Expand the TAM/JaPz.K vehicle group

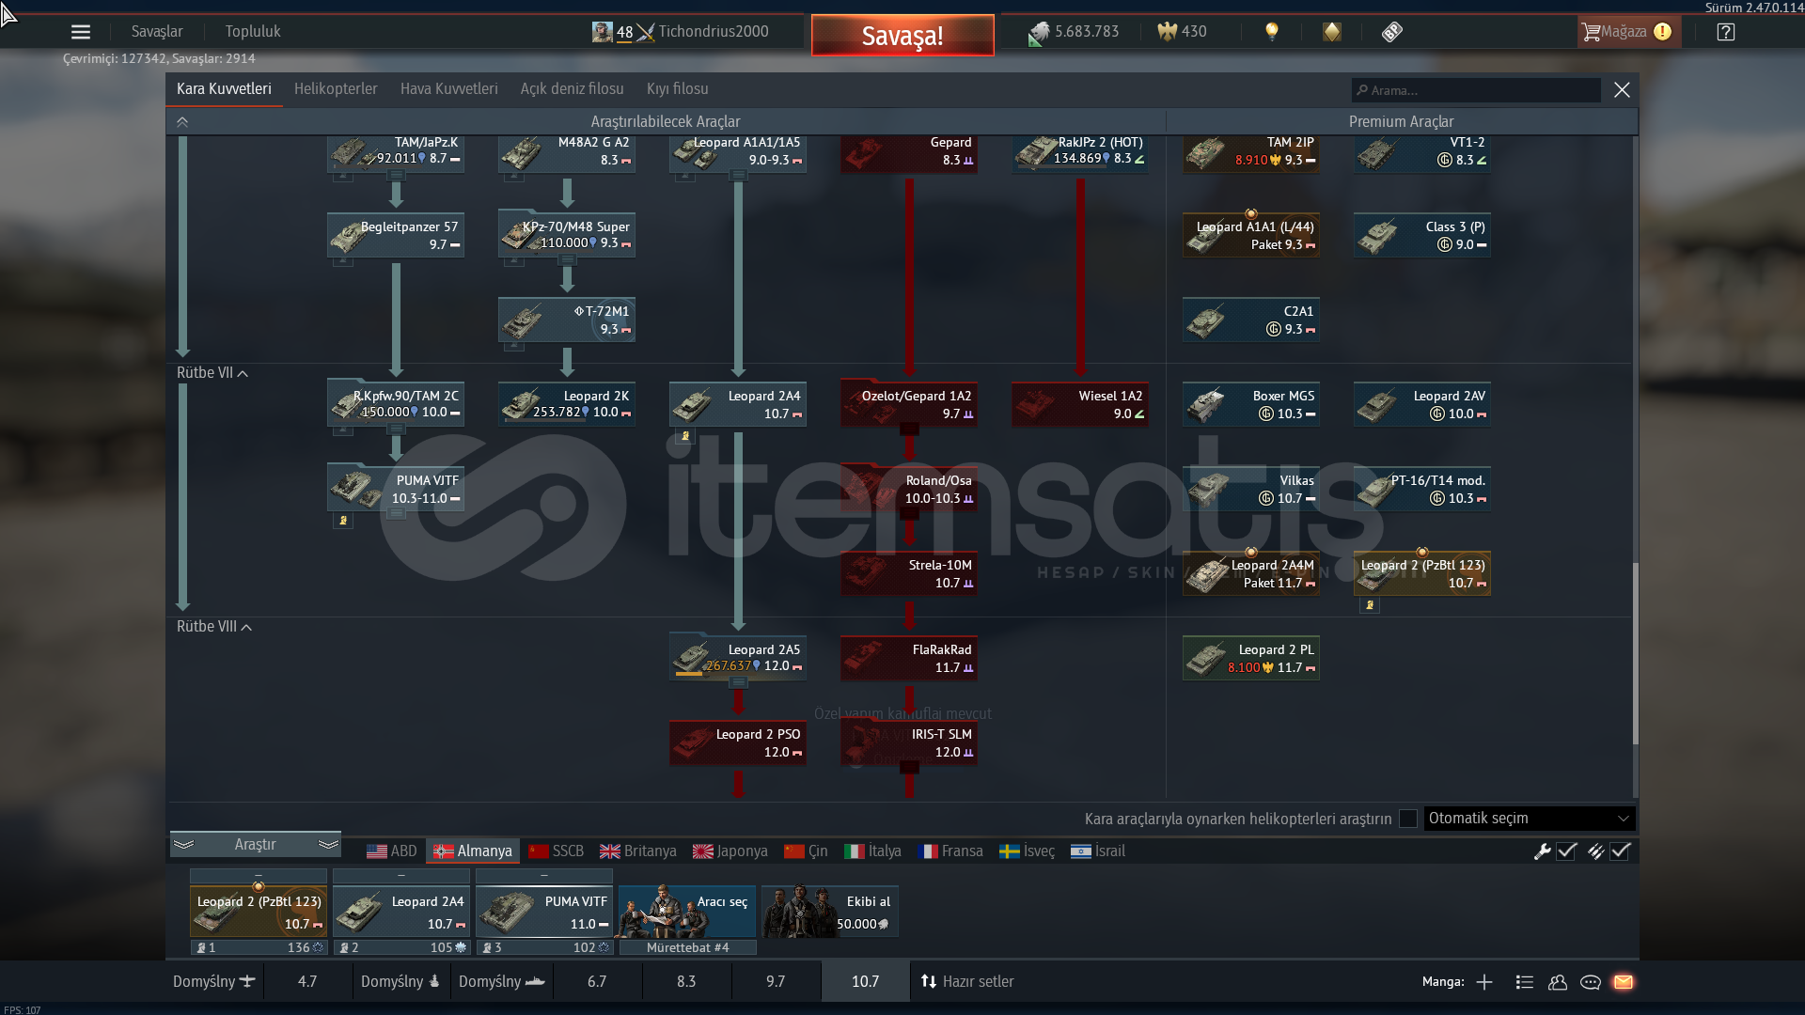point(396,176)
